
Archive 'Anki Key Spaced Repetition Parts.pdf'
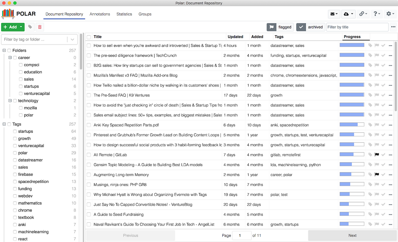tap(383, 125)
